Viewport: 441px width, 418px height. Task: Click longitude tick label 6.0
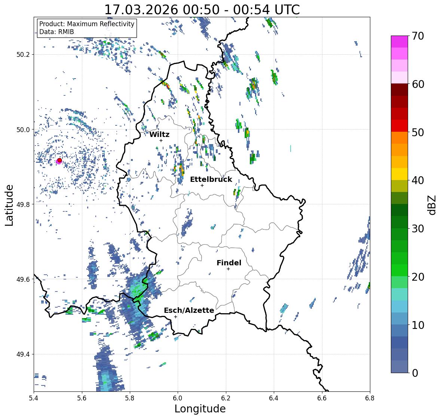tap(178, 398)
